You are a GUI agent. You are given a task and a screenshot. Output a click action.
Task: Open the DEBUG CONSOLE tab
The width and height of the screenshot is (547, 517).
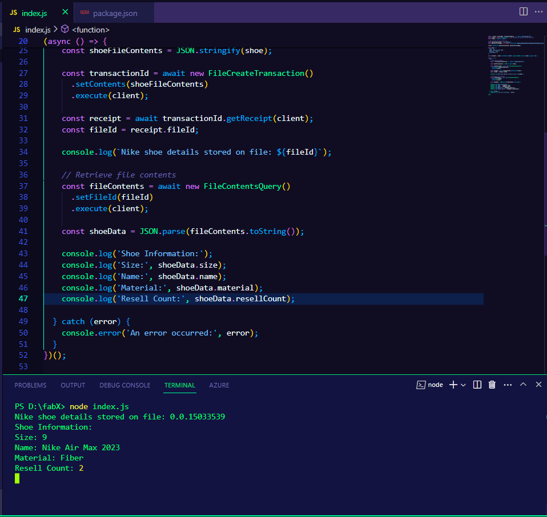pyautogui.click(x=125, y=385)
